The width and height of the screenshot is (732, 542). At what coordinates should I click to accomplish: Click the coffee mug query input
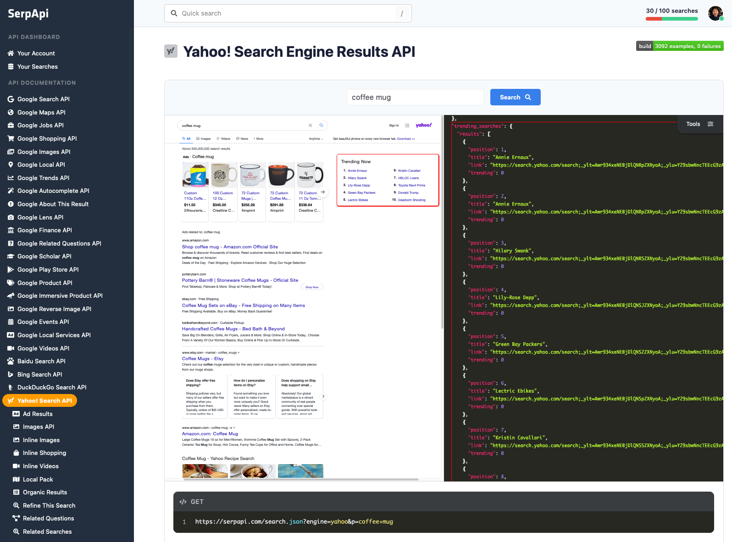point(415,97)
